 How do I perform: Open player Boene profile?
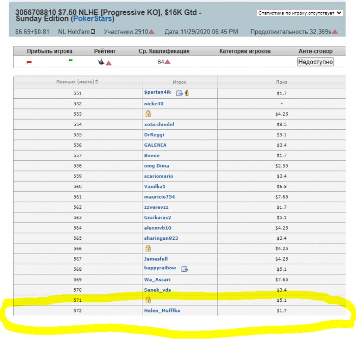(x=152, y=155)
